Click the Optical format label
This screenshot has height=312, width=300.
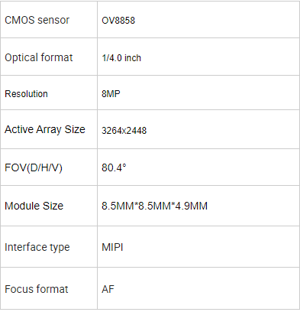pyautogui.click(x=39, y=57)
